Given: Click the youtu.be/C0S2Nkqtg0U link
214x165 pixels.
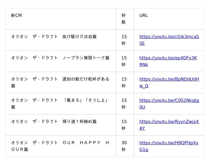Looking at the screenshot, I should [x=169, y=101].
